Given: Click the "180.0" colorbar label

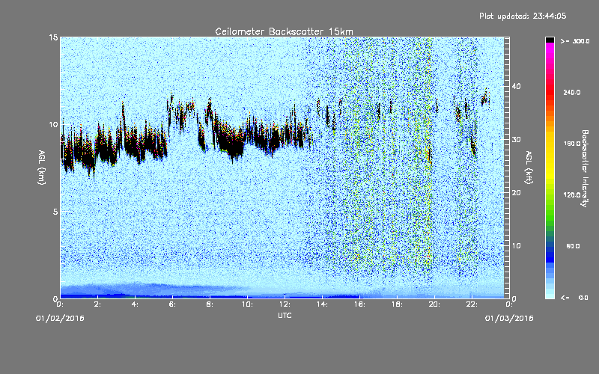Looking at the screenshot, I should 572,144.
